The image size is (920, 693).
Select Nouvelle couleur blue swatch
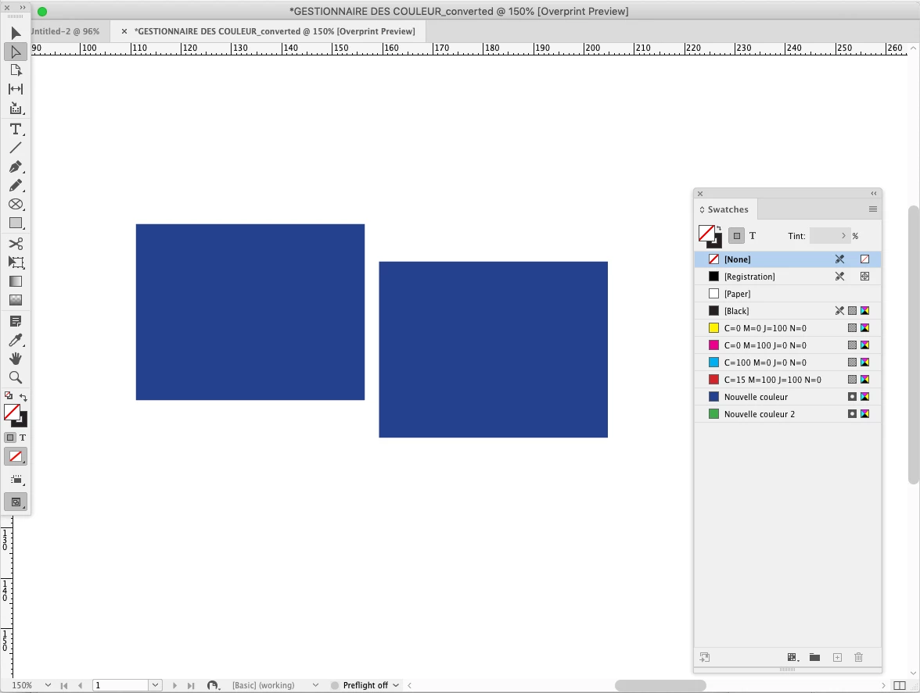pyautogui.click(x=787, y=397)
